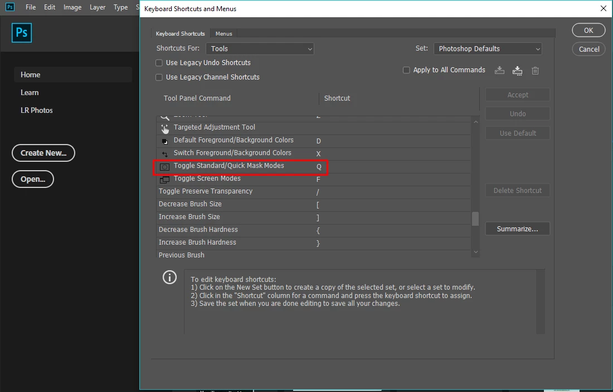Select the Keyboard Shortcuts tab
613x392 pixels.
[180, 33]
